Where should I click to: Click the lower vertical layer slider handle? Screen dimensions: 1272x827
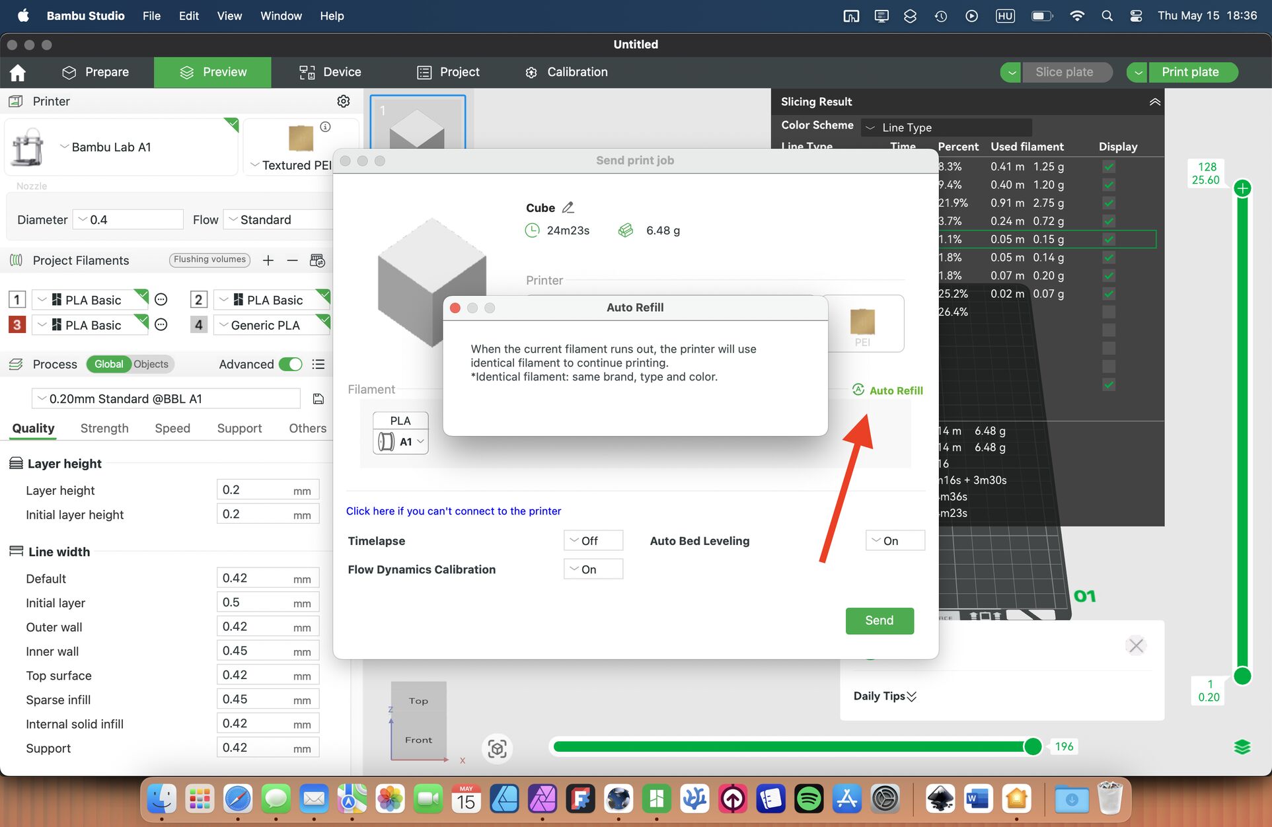(1242, 676)
